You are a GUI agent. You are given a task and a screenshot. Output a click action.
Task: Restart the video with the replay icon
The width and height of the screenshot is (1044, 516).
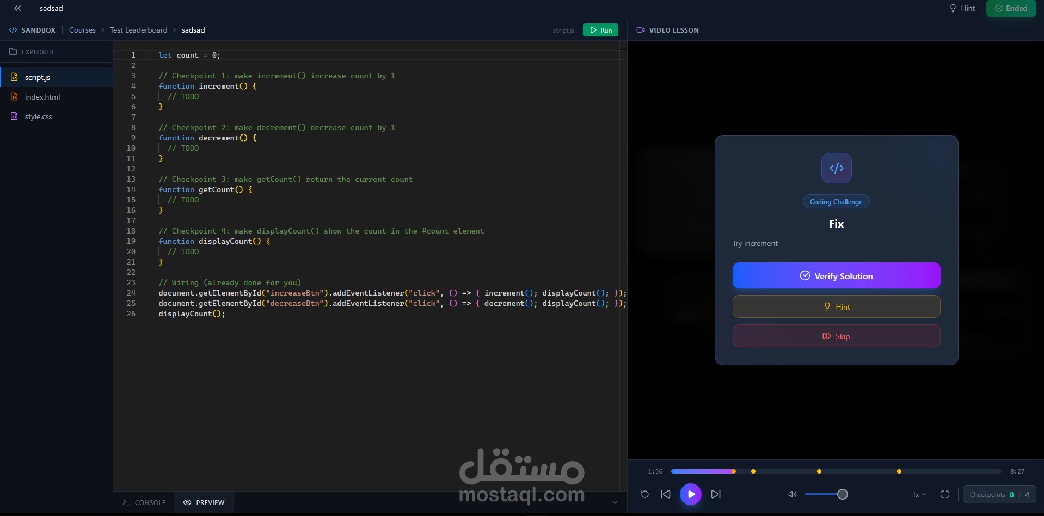[645, 494]
